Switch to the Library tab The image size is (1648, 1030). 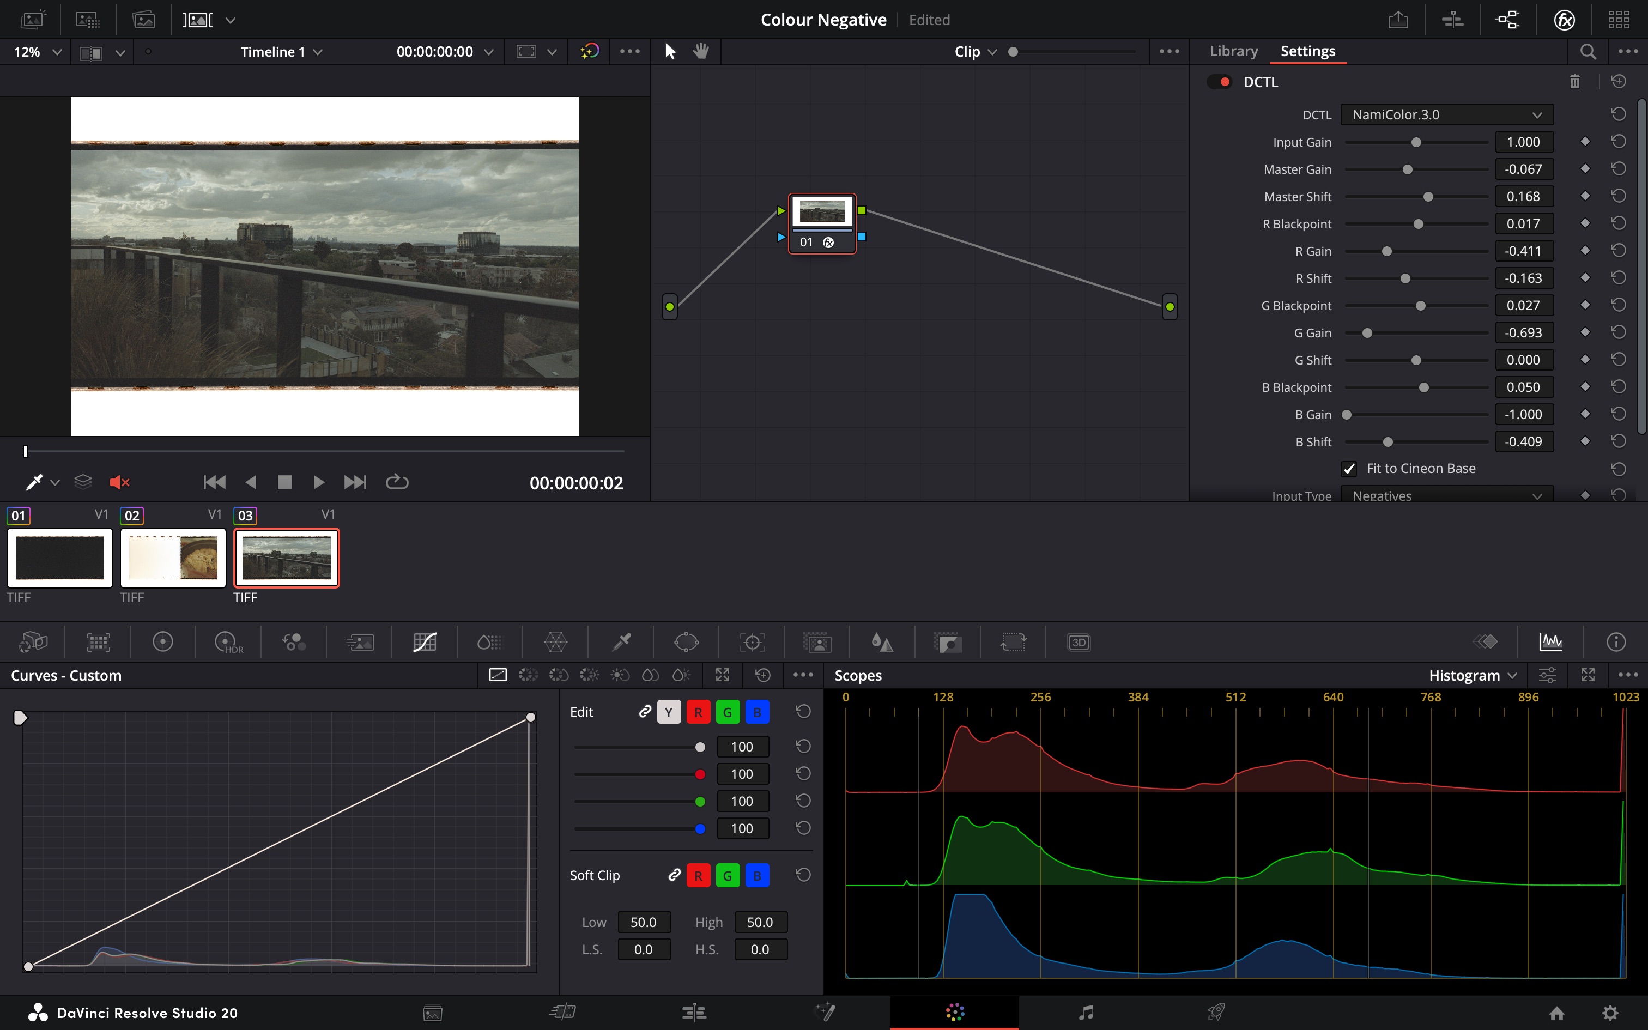[1233, 51]
